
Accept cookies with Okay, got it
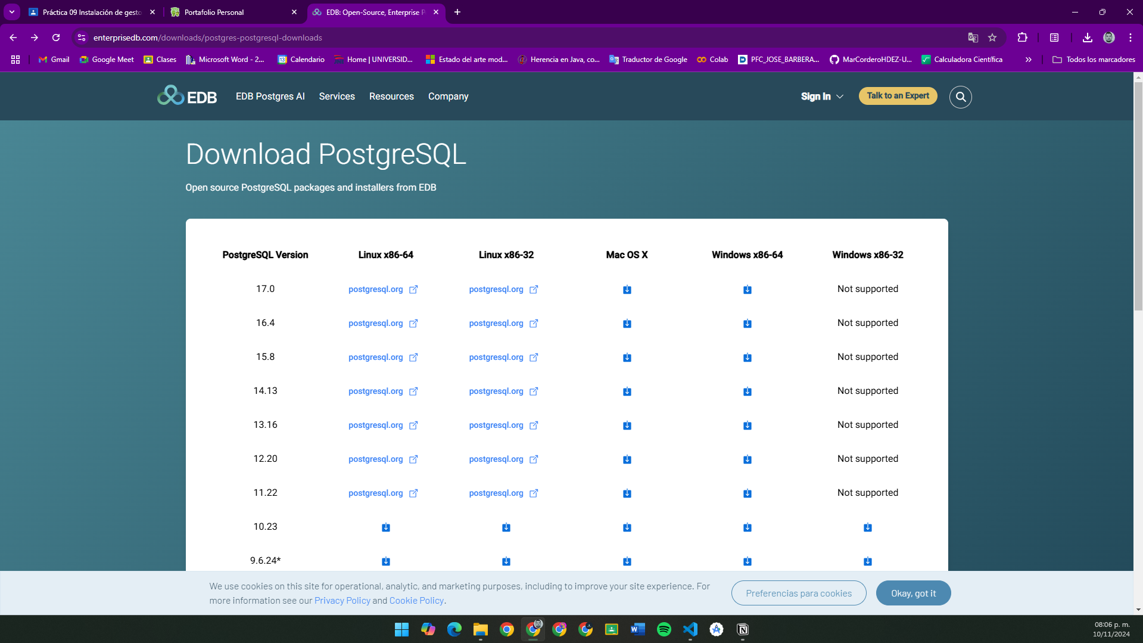click(913, 593)
